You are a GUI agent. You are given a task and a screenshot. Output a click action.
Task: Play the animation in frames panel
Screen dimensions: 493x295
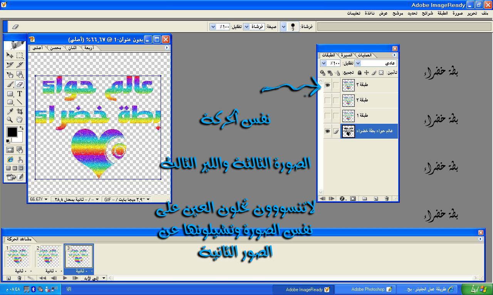[65, 278]
